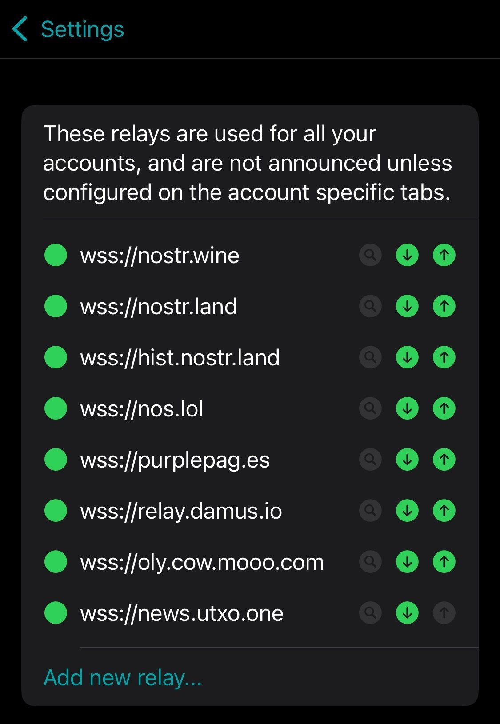Tap download arrow for wss://news.utxo.one
The image size is (500, 724).
click(x=407, y=613)
